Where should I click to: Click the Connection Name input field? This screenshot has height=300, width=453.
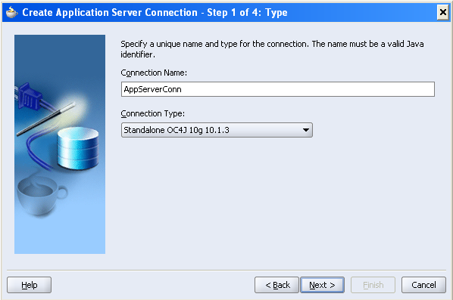(x=278, y=89)
